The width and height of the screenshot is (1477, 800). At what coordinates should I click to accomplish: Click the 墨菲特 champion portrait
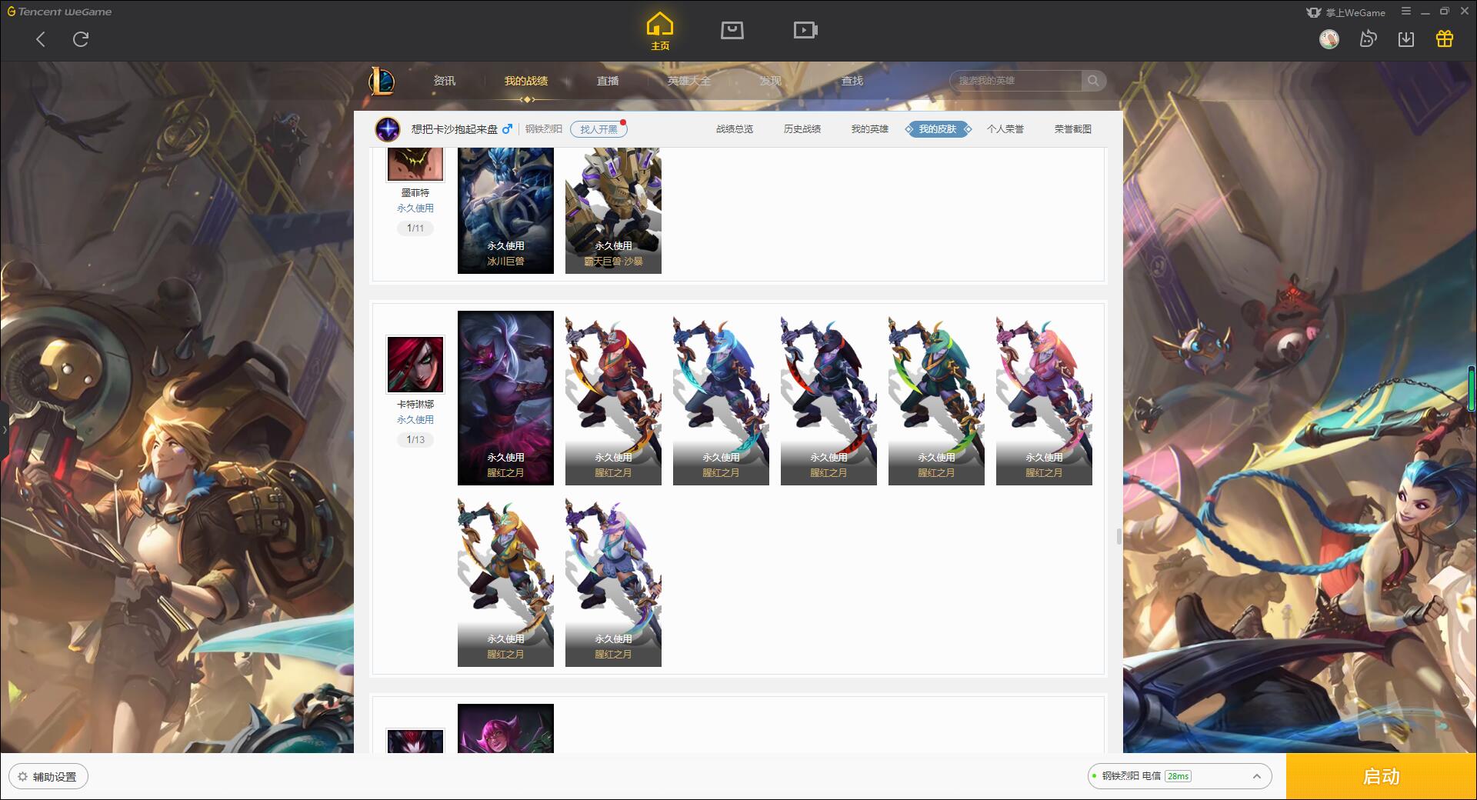coord(415,164)
